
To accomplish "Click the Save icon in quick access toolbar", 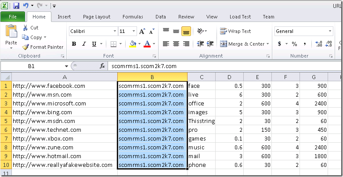I will (x=16, y=6).
